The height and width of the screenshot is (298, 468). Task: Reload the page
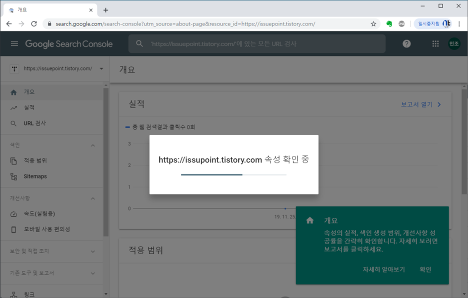click(34, 24)
